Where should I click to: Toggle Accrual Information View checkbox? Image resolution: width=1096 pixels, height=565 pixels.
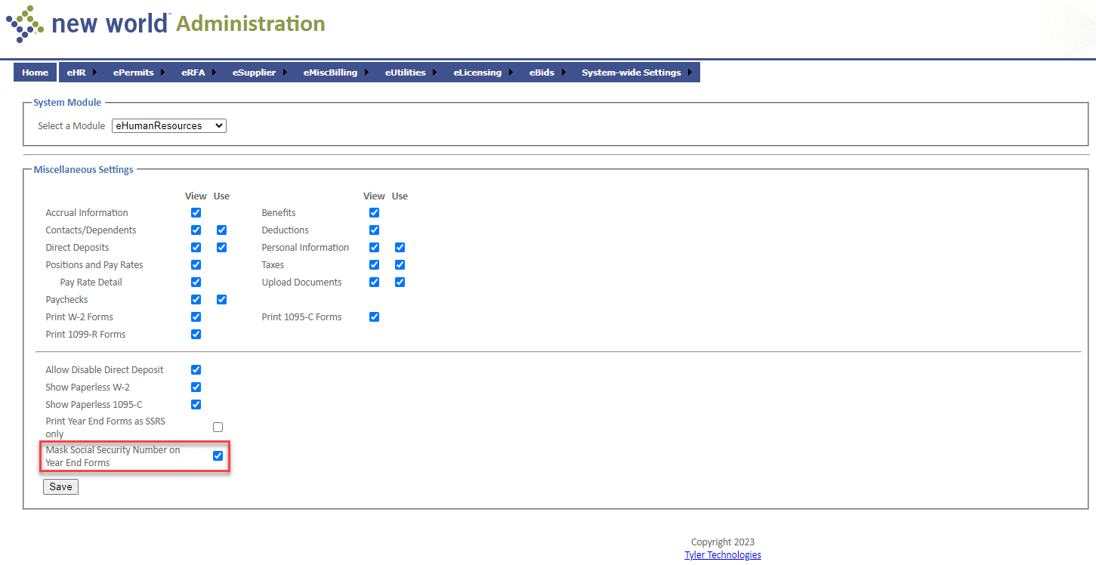pyautogui.click(x=196, y=213)
